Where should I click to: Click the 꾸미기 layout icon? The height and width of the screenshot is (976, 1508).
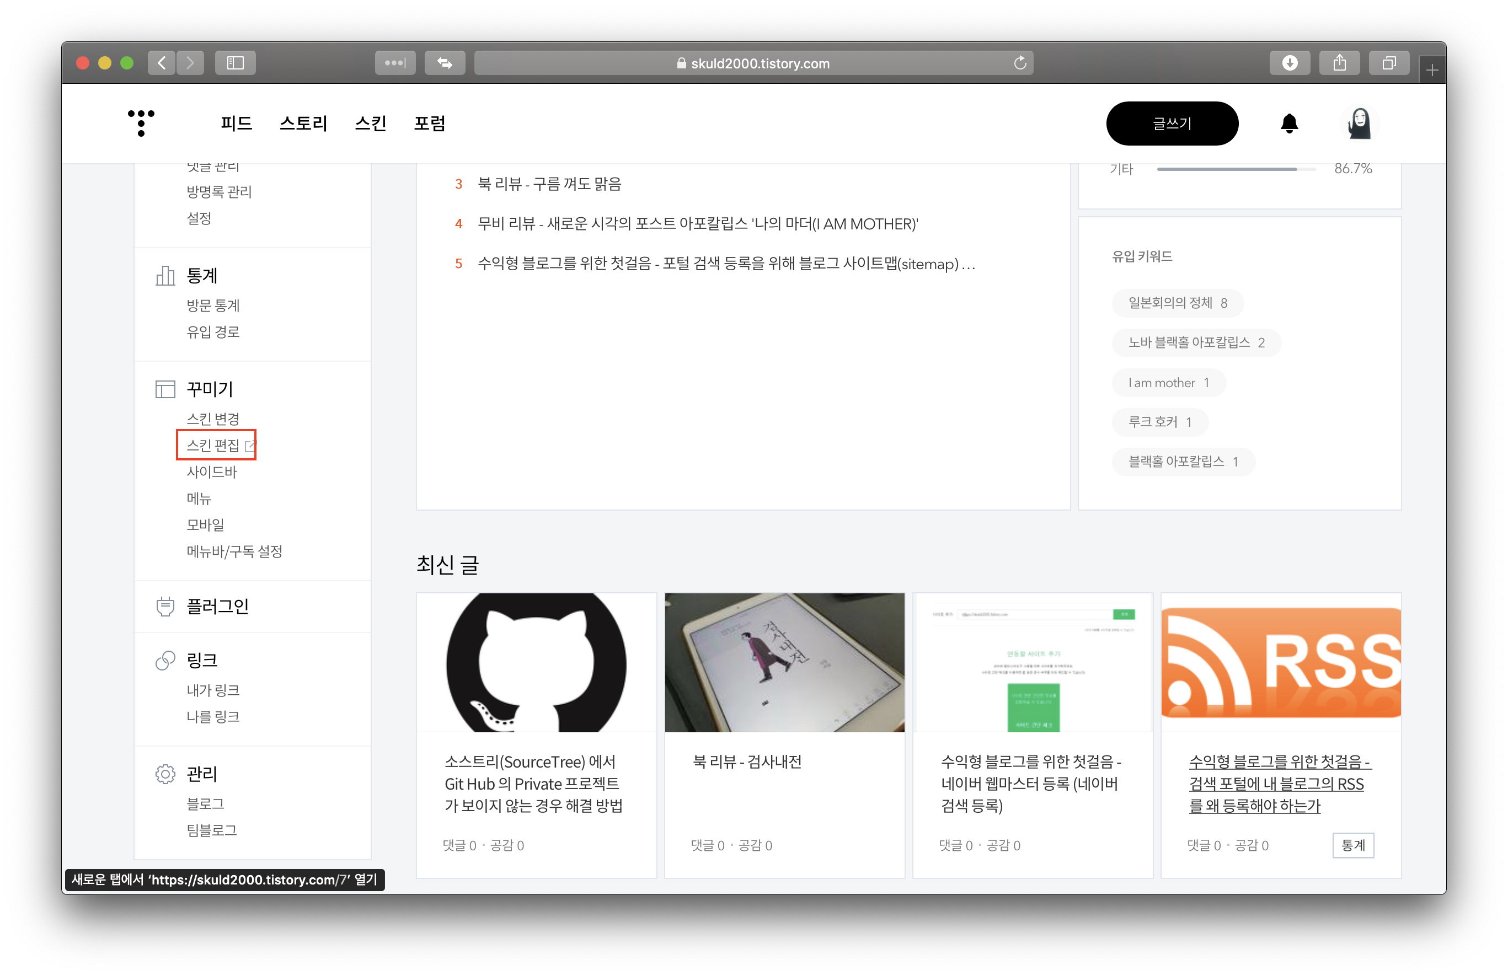(x=165, y=389)
